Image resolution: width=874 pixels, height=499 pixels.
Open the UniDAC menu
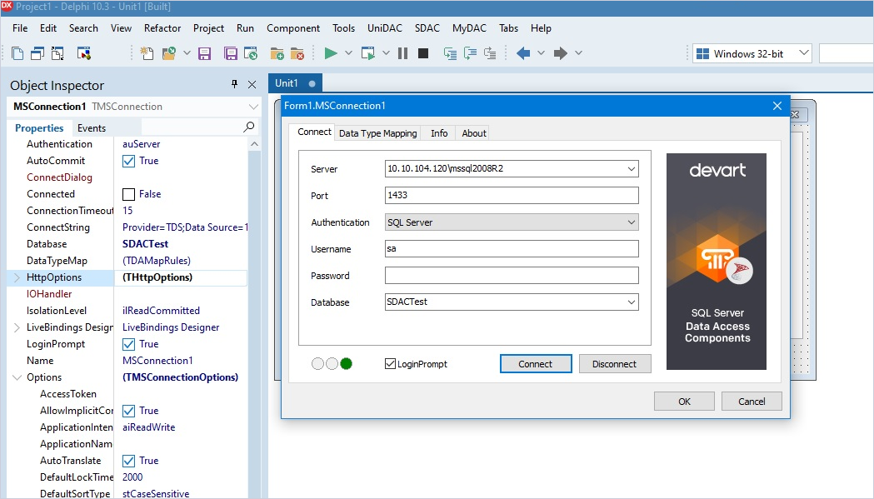[x=385, y=27]
